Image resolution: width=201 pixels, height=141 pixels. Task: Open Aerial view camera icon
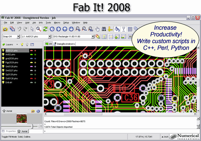click(x=33, y=111)
